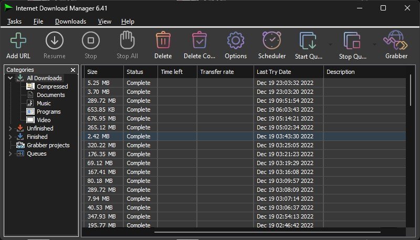Sort by Last Try Date column header

click(x=288, y=72)
